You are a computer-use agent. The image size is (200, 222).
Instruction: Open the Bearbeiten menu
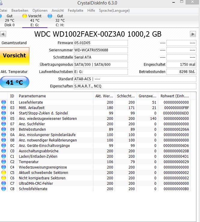coord(20,11)
